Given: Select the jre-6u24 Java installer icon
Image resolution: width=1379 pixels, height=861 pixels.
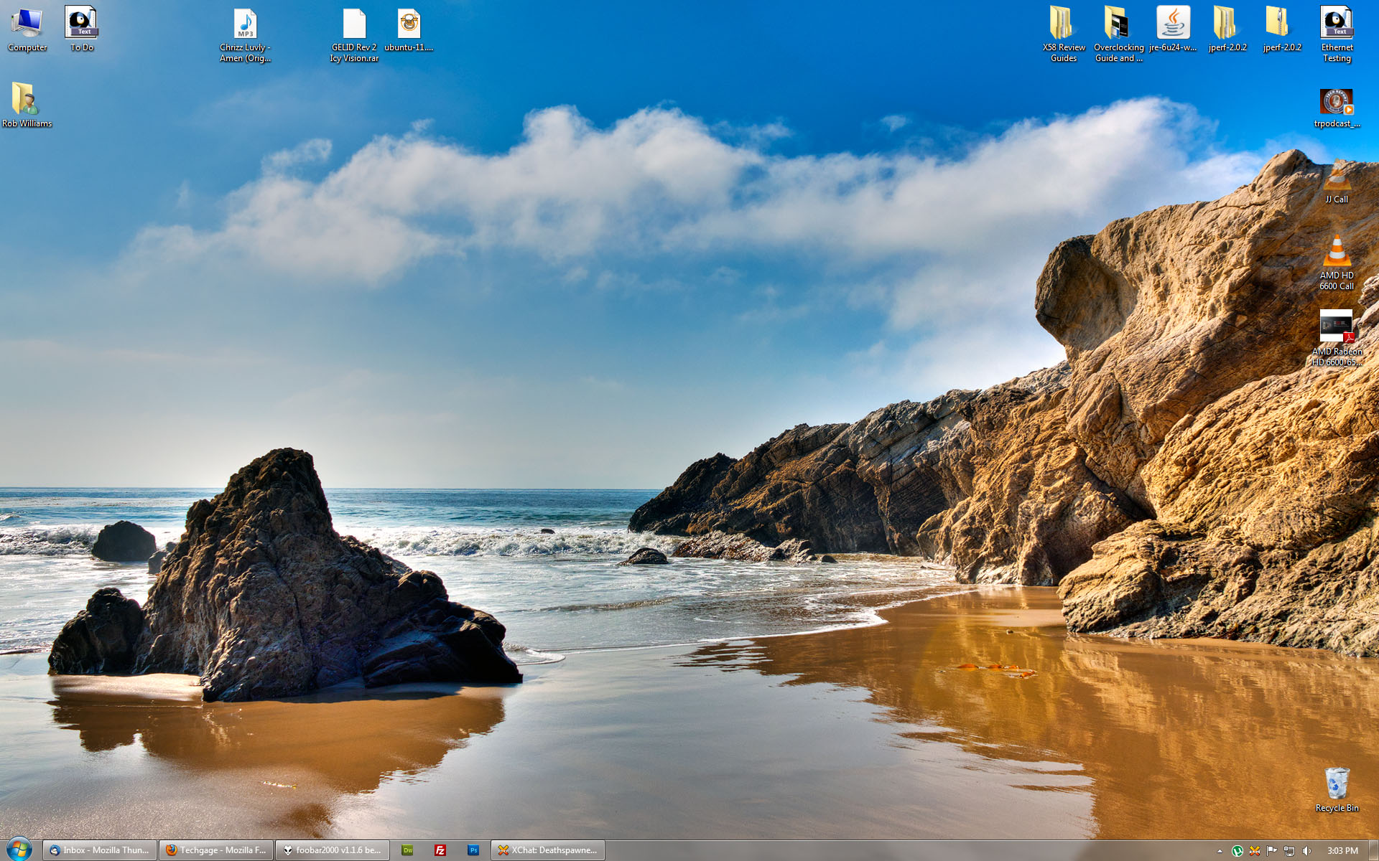Looking at the screenshot, I should point(1173,24).
